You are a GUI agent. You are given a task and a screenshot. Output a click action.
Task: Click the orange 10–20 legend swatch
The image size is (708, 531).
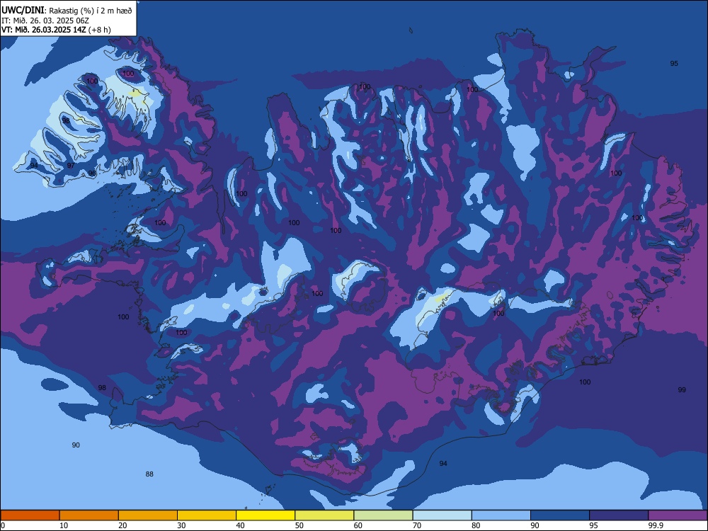pos(89,515)
